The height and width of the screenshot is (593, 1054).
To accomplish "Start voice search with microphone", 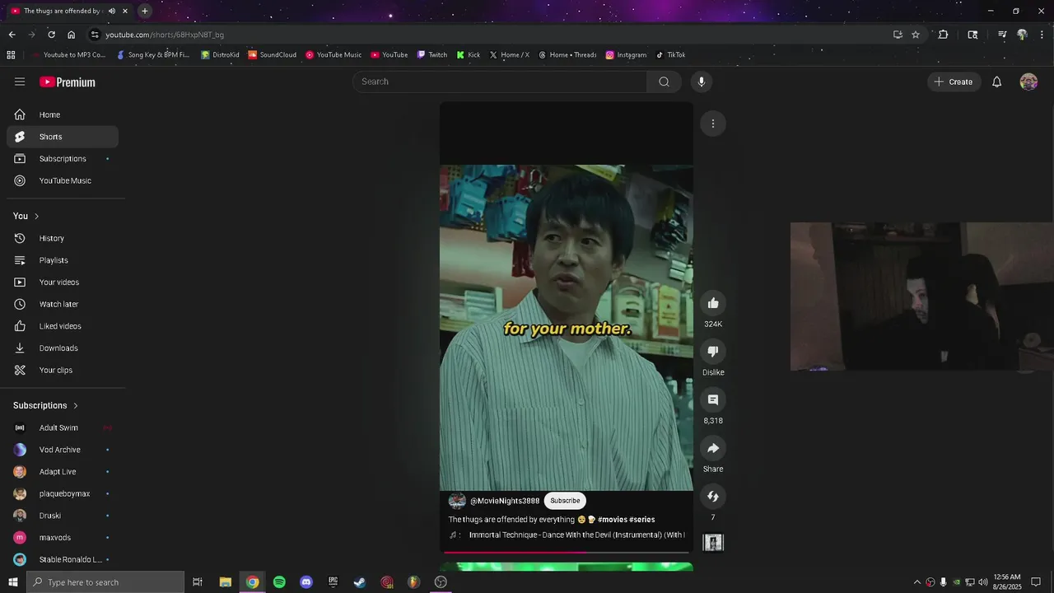I will click(702, 82).
